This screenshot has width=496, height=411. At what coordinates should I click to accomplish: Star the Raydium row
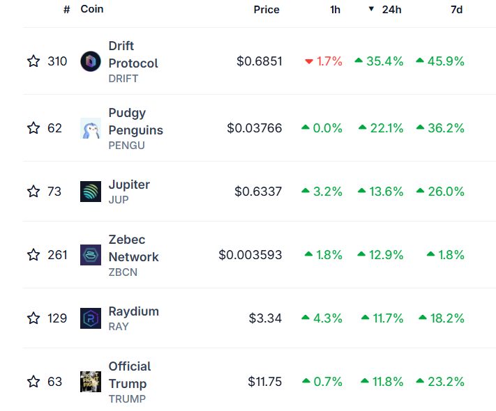point(33,318)
